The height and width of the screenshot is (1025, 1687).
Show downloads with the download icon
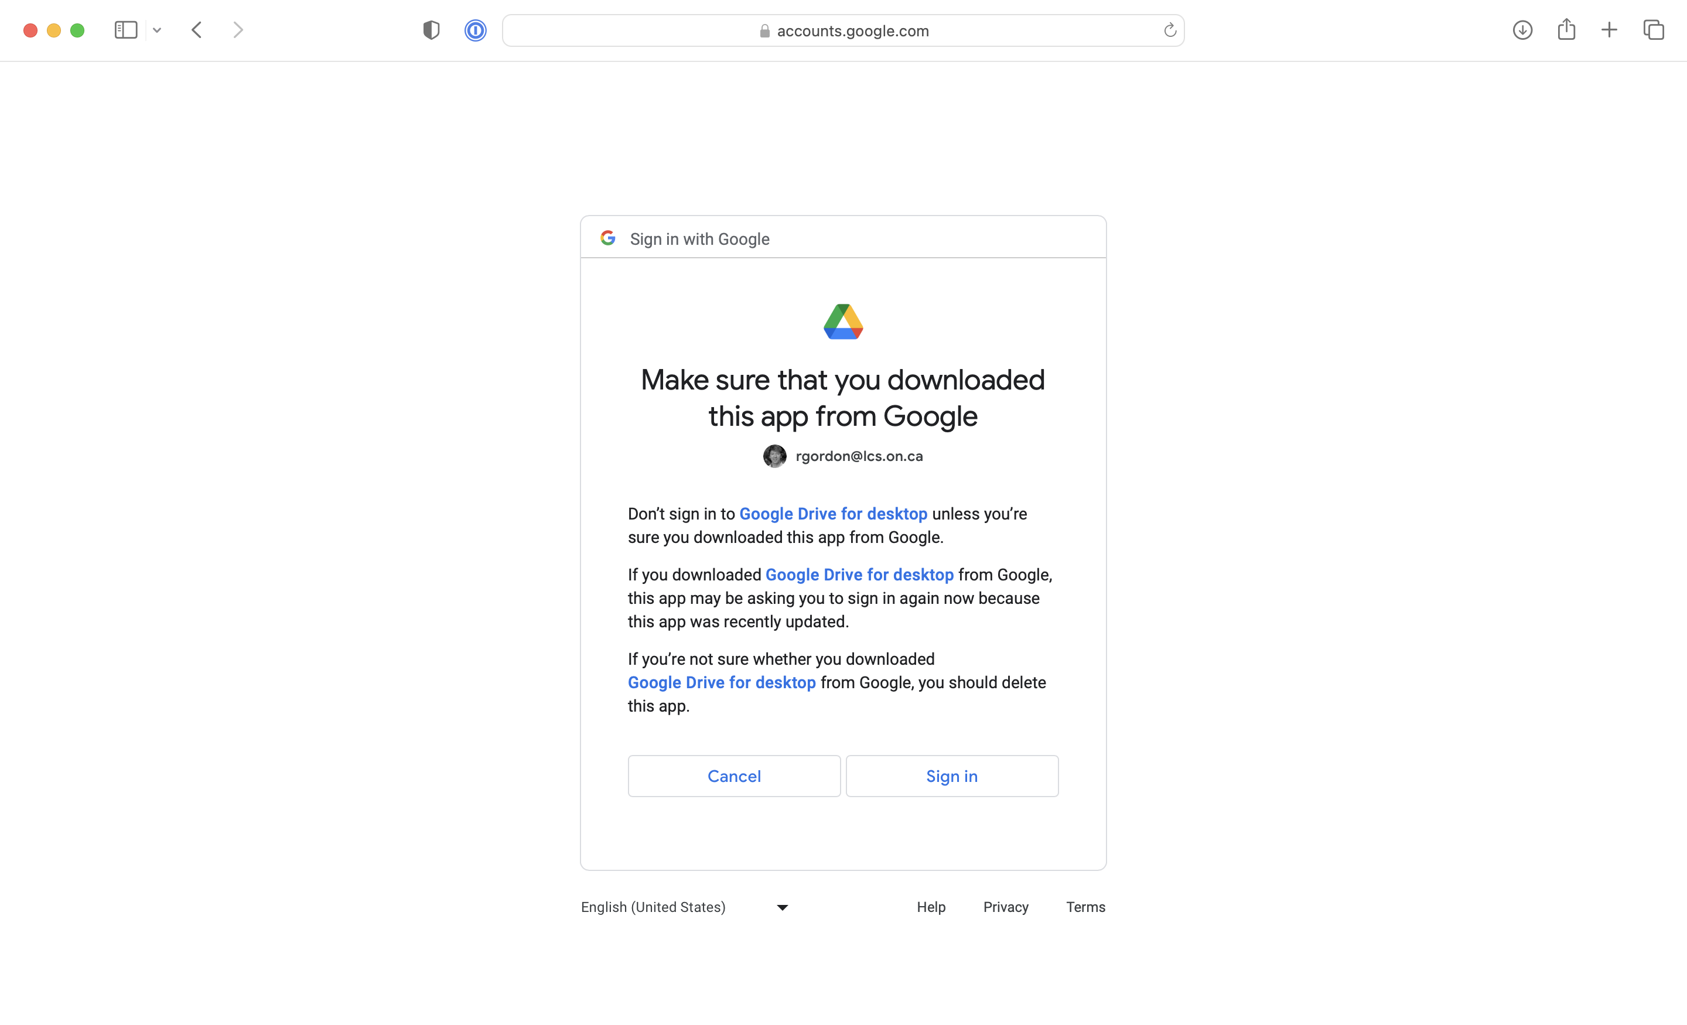tap(1522, 30)
